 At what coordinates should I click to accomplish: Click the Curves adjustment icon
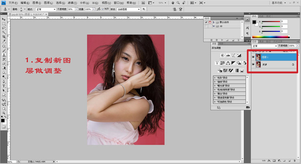pos(234,55)
